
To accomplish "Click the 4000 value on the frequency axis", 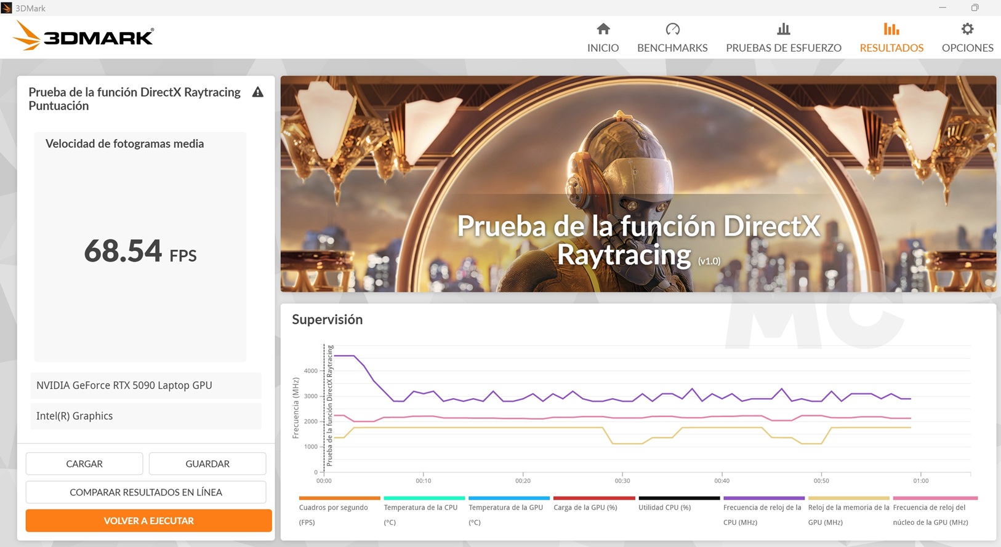I will pyautogui.click(x=311, y=371).
